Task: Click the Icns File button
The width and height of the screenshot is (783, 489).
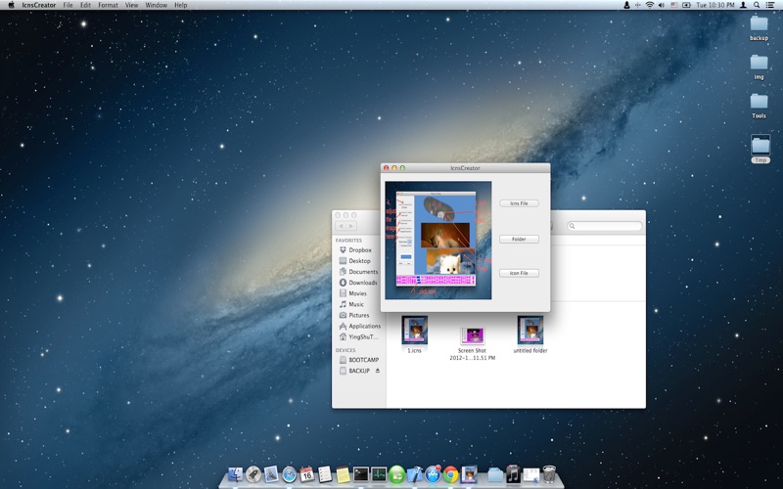Action: 519,203
